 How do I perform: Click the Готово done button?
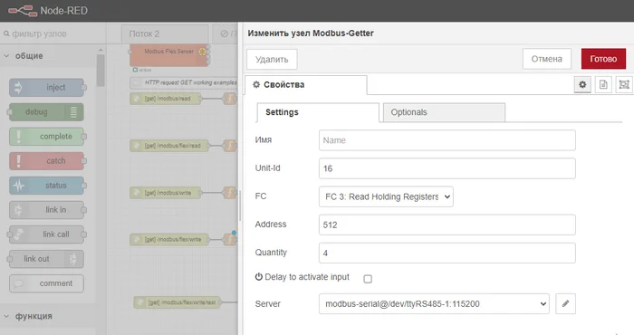click(x=603, y=59)
